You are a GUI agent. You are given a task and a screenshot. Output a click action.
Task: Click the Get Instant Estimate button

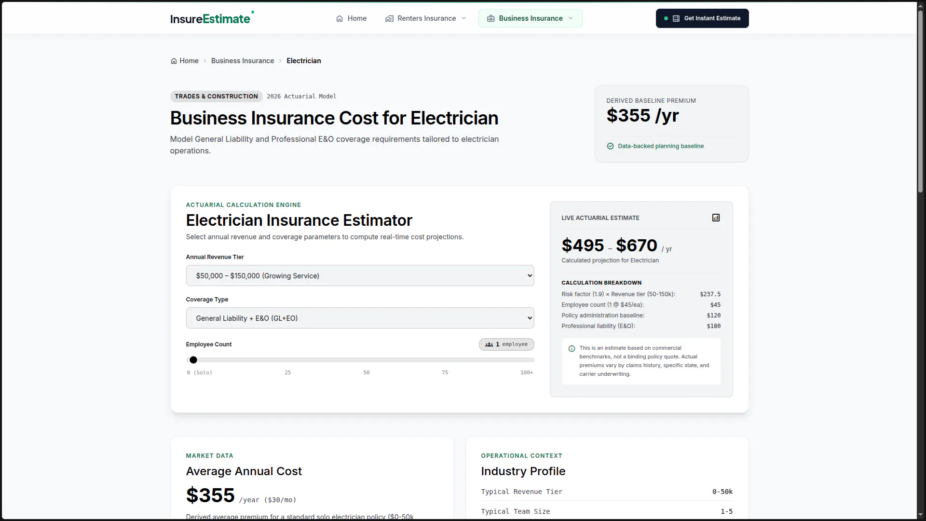coord(702,18)
